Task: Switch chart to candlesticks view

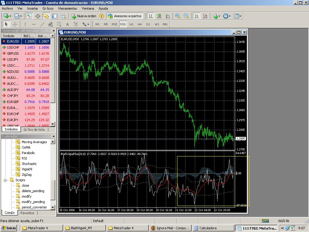Action: [159, 16]
